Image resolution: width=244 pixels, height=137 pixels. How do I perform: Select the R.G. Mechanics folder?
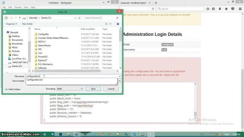tap(45, 64)
